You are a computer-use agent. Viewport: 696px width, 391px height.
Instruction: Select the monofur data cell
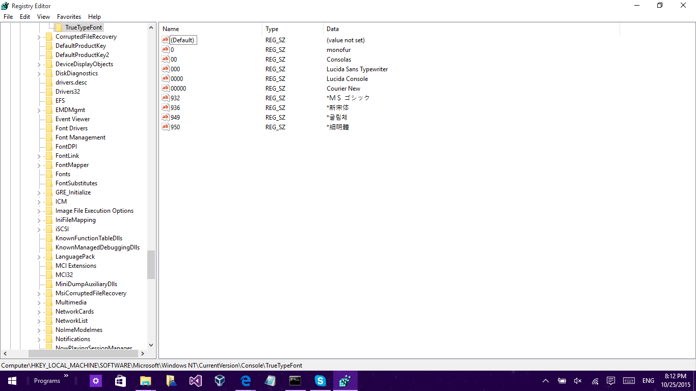pos(338,50)
